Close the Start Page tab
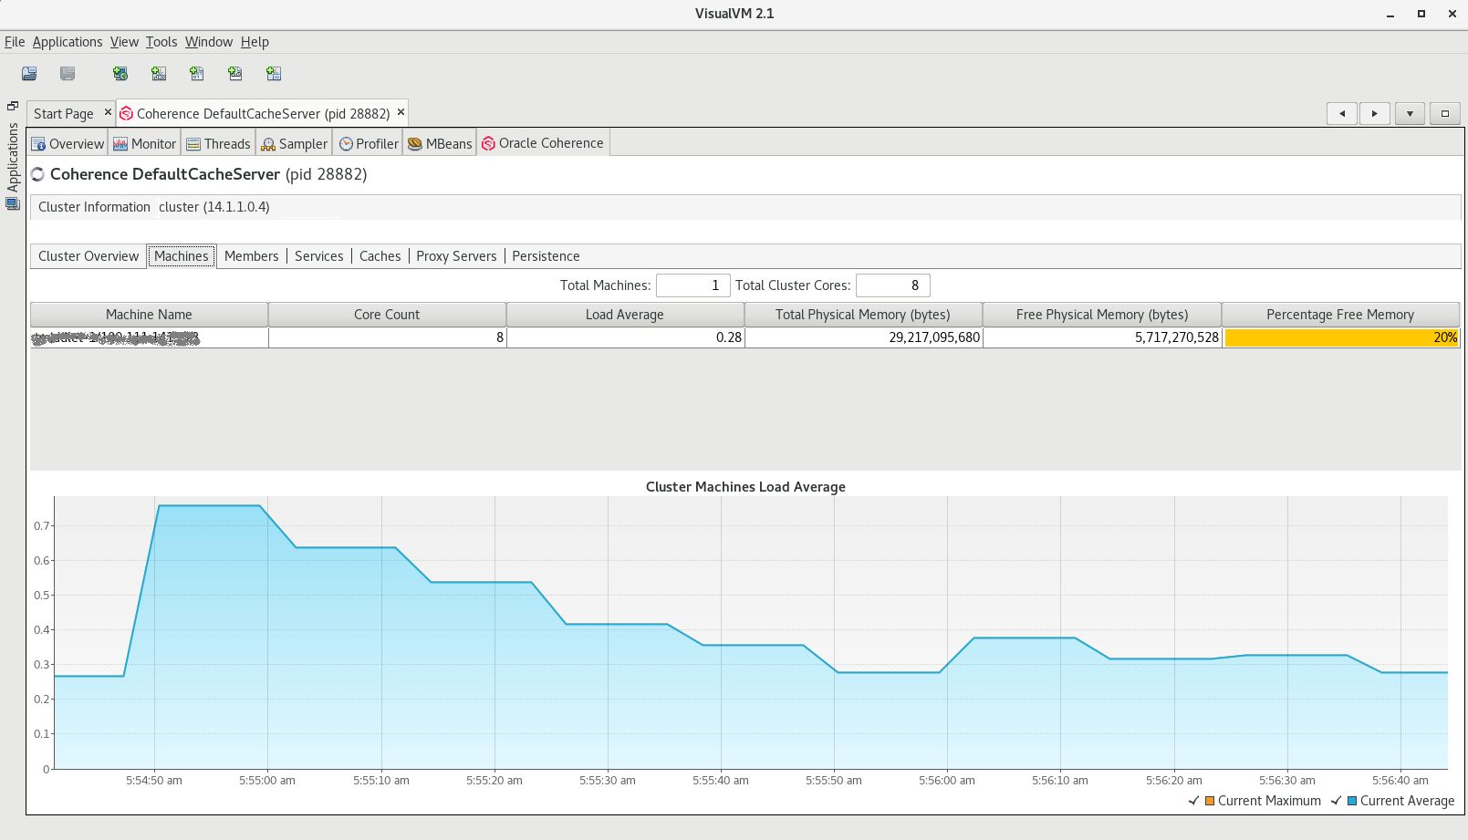The width and height of the screenshot is (1468, 840). [108, 112]
